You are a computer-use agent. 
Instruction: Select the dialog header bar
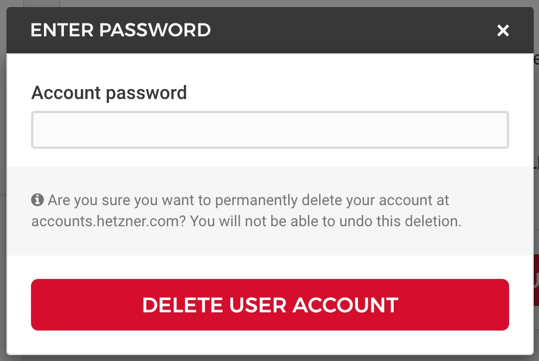(269, 30)
